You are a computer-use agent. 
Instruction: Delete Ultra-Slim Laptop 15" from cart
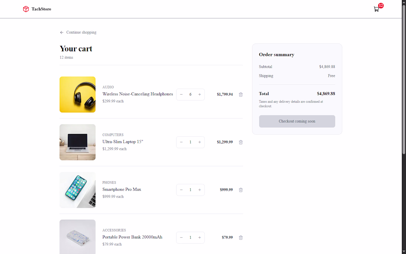[x=241, y=142]
